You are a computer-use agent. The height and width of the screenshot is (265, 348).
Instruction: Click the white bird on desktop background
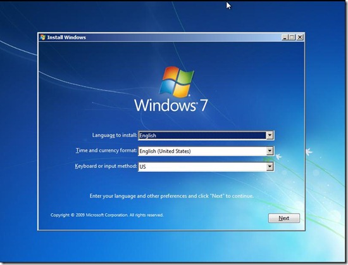pos(308,152)
